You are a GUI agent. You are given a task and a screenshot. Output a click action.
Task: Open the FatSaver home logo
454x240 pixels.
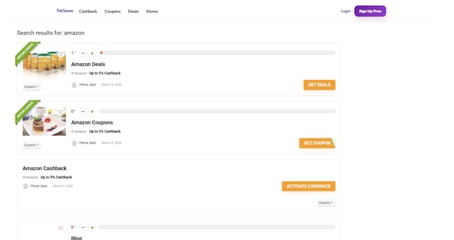(65, 11)
